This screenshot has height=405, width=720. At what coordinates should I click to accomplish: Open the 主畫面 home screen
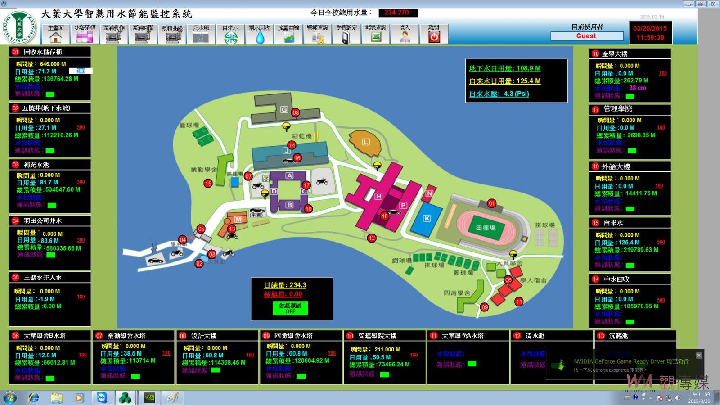56,34
